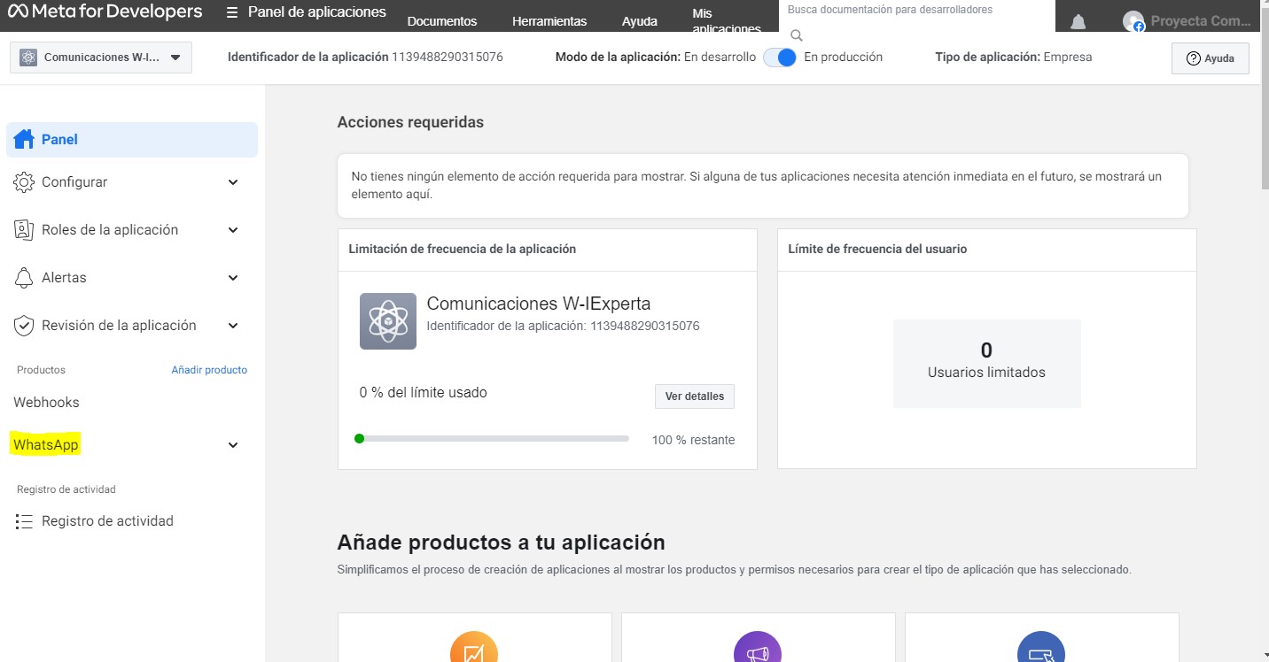Toggle app mode between development and production
Viewport: 1269px width, 662px height.
780,57
